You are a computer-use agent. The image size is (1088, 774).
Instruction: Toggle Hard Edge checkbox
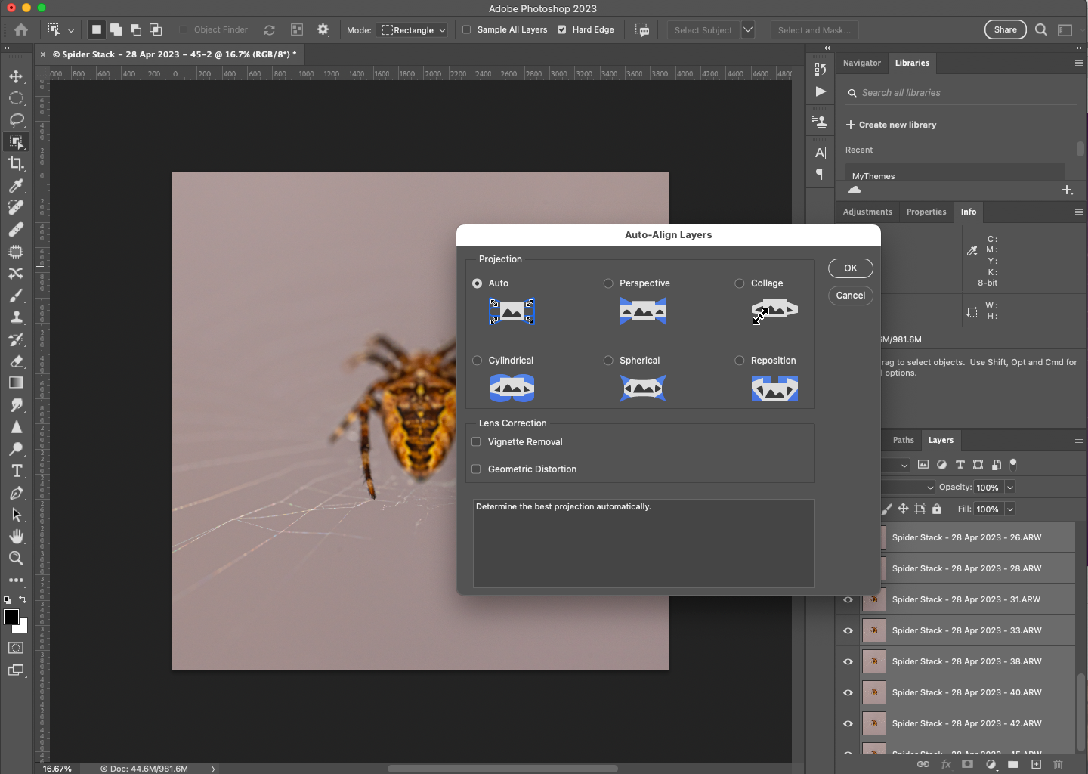561,29
